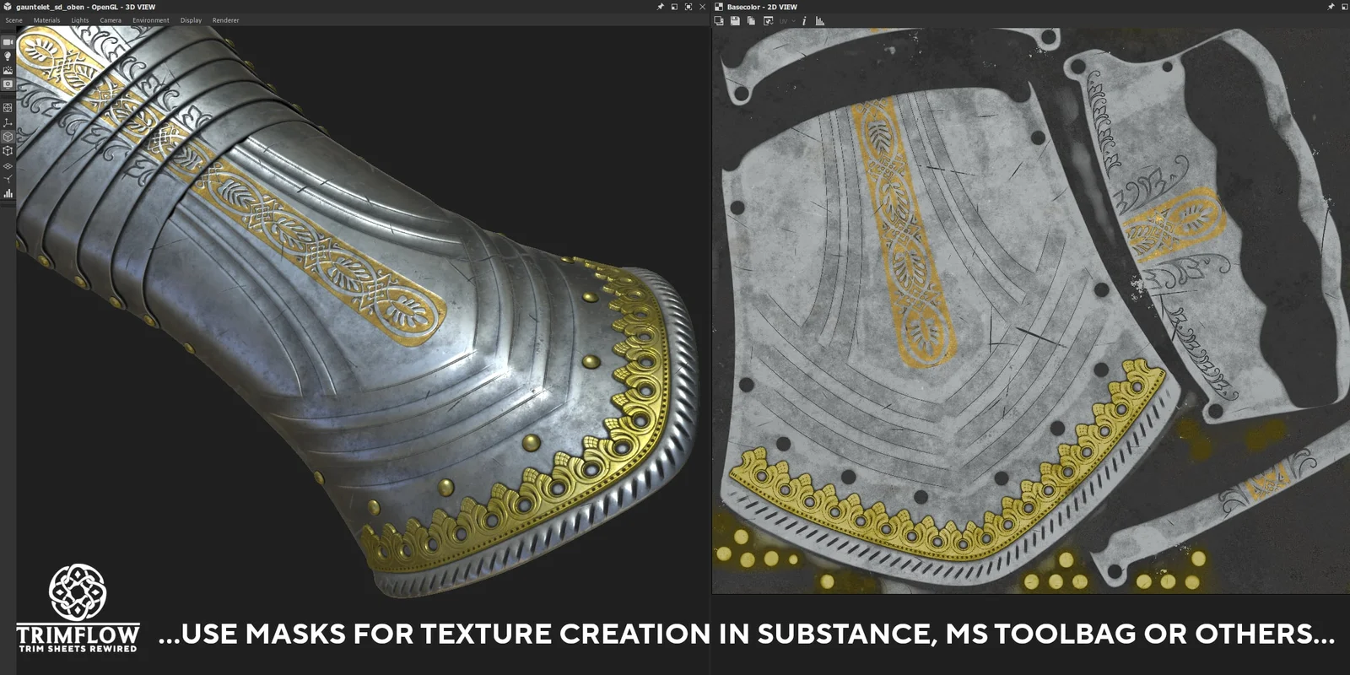Click the image export icon in 2D View toolbar
Image resolution: width=1350 pixels, height=675 pixels.
pos(768,21)
